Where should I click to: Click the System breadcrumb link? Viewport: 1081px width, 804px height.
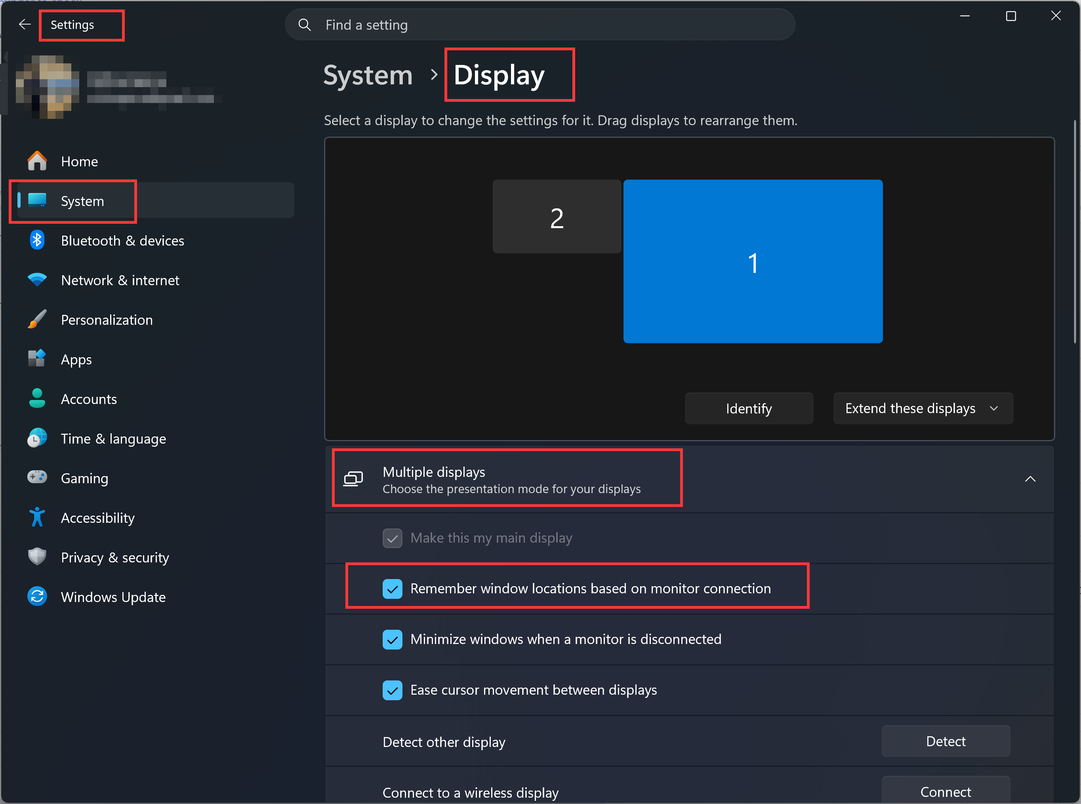coord(368,75)
